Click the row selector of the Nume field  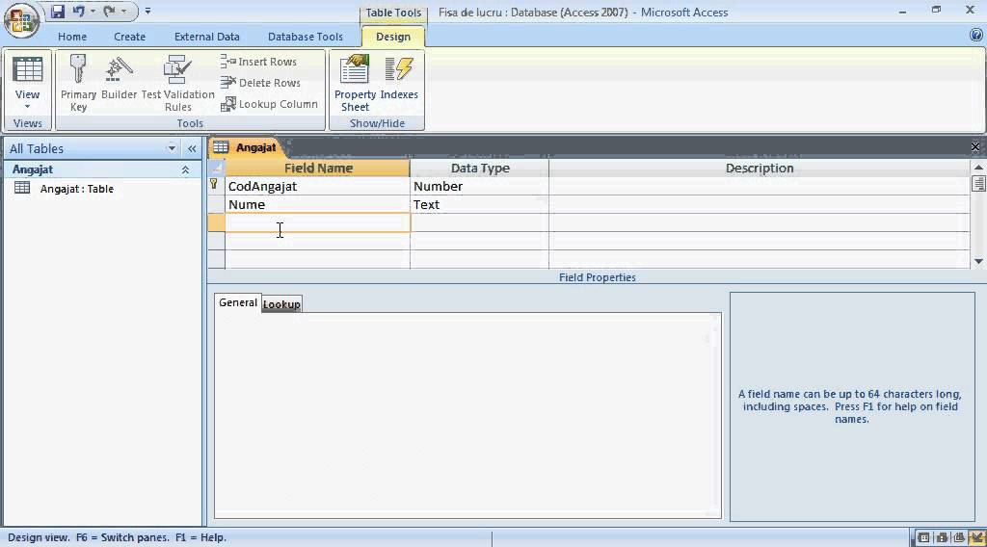(216, 204)
